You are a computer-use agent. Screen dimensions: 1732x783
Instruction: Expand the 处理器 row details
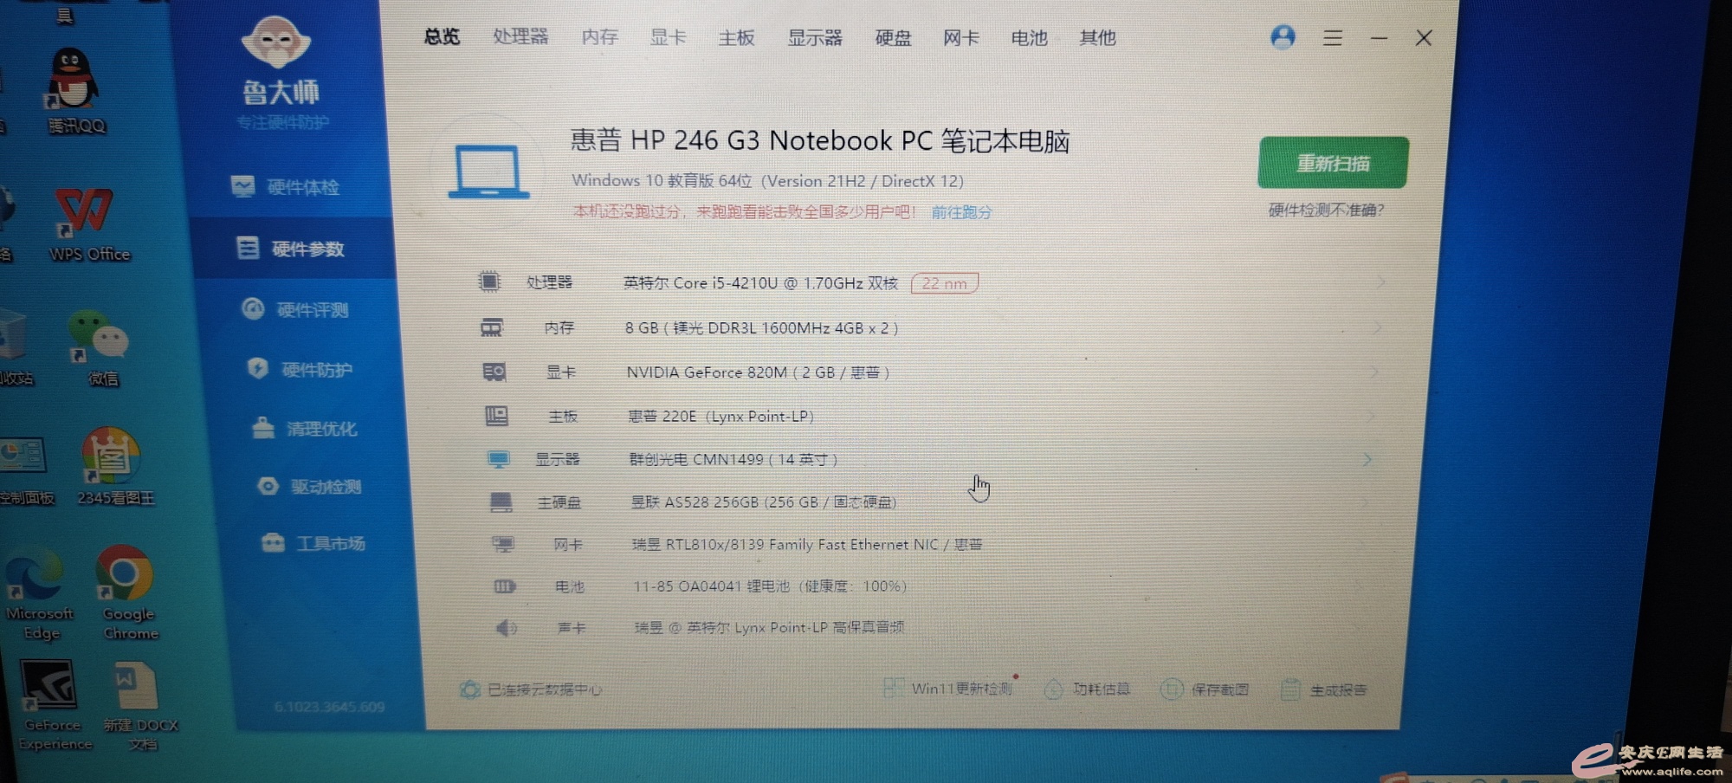[x=1379, y=282]
